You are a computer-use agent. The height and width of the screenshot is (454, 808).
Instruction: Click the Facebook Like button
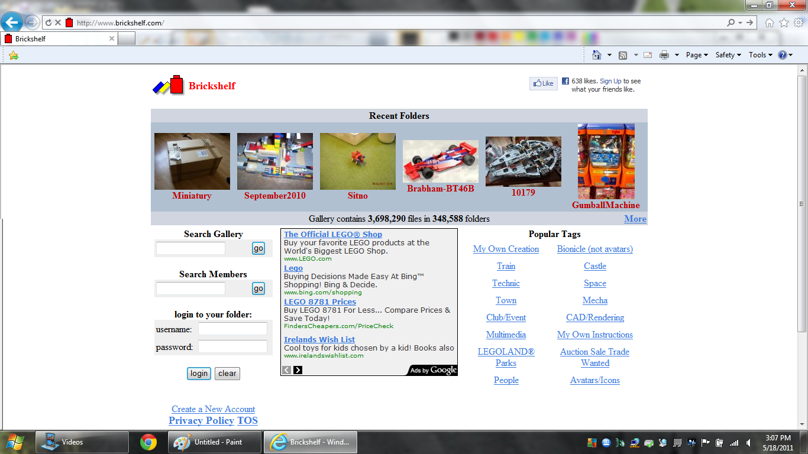point(543,83)
